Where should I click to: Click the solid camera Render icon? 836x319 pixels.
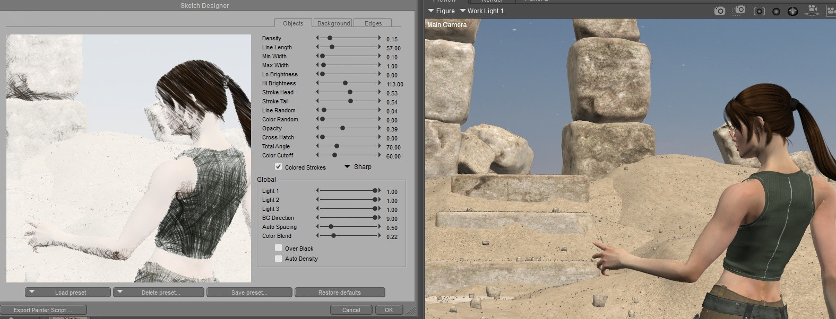[x=720, y=11]
